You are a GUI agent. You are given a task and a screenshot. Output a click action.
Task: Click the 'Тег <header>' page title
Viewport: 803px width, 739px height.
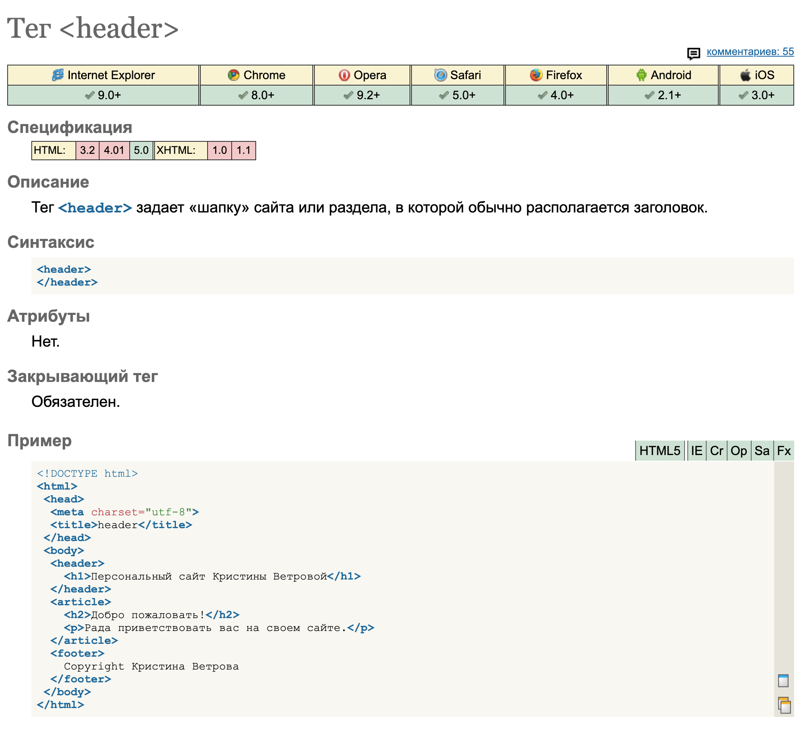[93, 28]
